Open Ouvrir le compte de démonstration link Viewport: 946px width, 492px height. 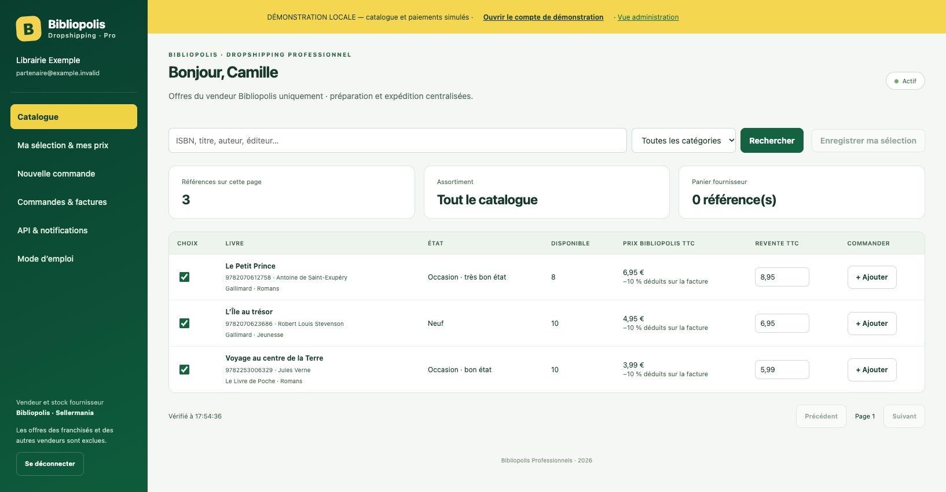point(543,17)
